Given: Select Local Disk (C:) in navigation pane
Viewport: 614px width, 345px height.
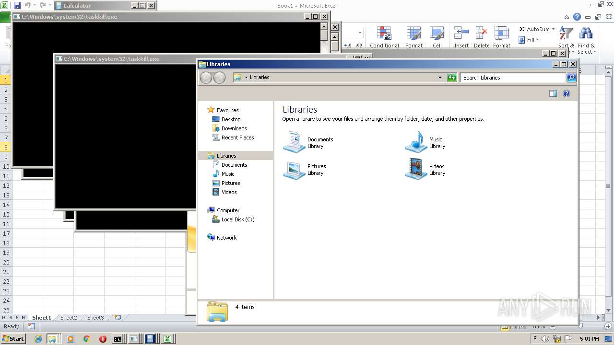Looking at the screenshot, I should tap(238, 219).
